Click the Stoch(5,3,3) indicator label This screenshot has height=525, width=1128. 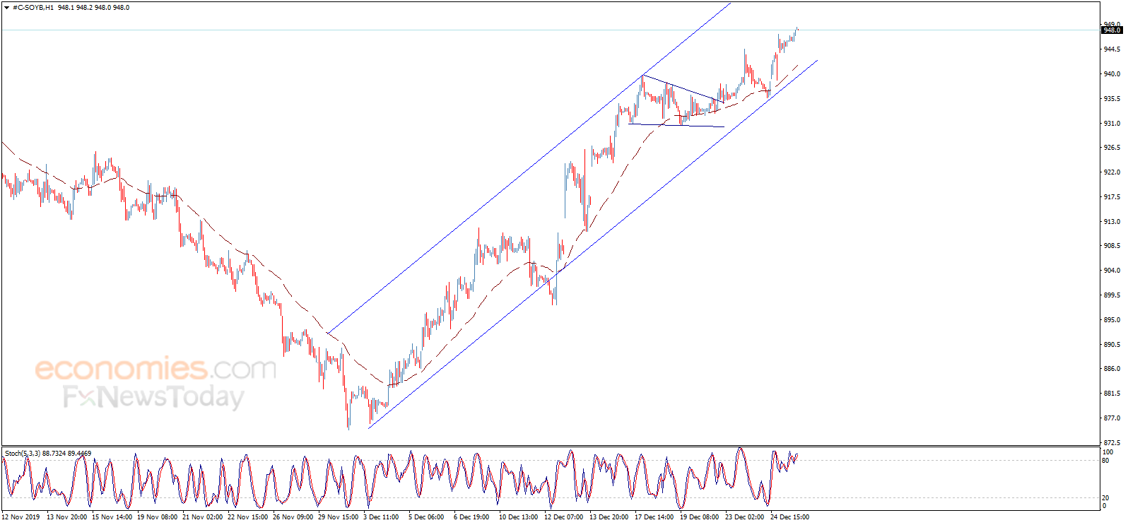(23, 453)
